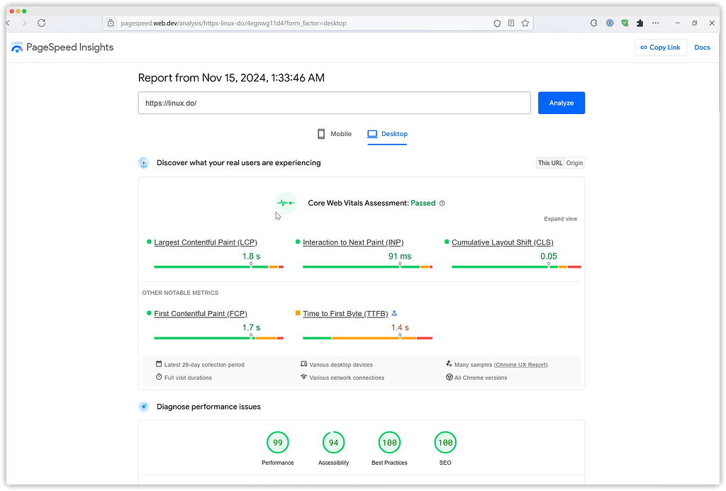Expand view of Core Web Vitals
This screenshot has height=491, width=726.
click(560, 219)
